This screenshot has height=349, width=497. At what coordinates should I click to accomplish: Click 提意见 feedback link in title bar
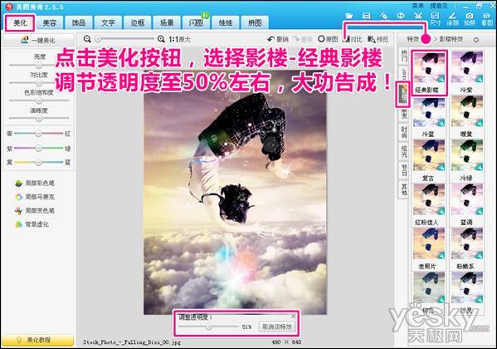[x=439, y=5]
